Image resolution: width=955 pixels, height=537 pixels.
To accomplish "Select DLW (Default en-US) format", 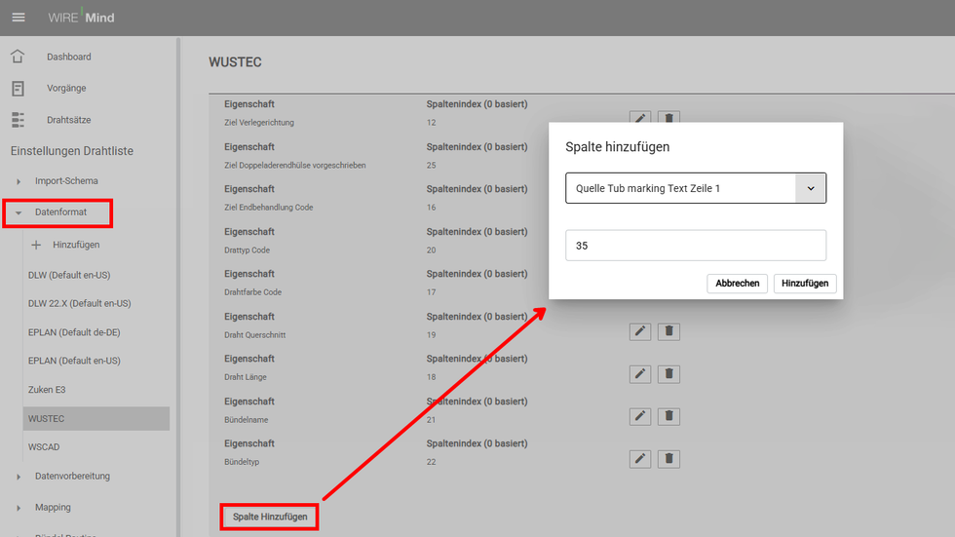I will coord(69,275).
